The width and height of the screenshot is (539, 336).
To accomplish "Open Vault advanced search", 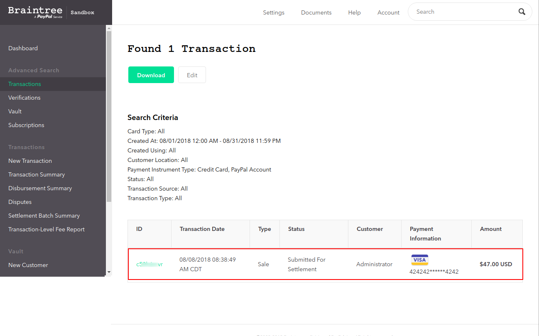I will [15, 111].
